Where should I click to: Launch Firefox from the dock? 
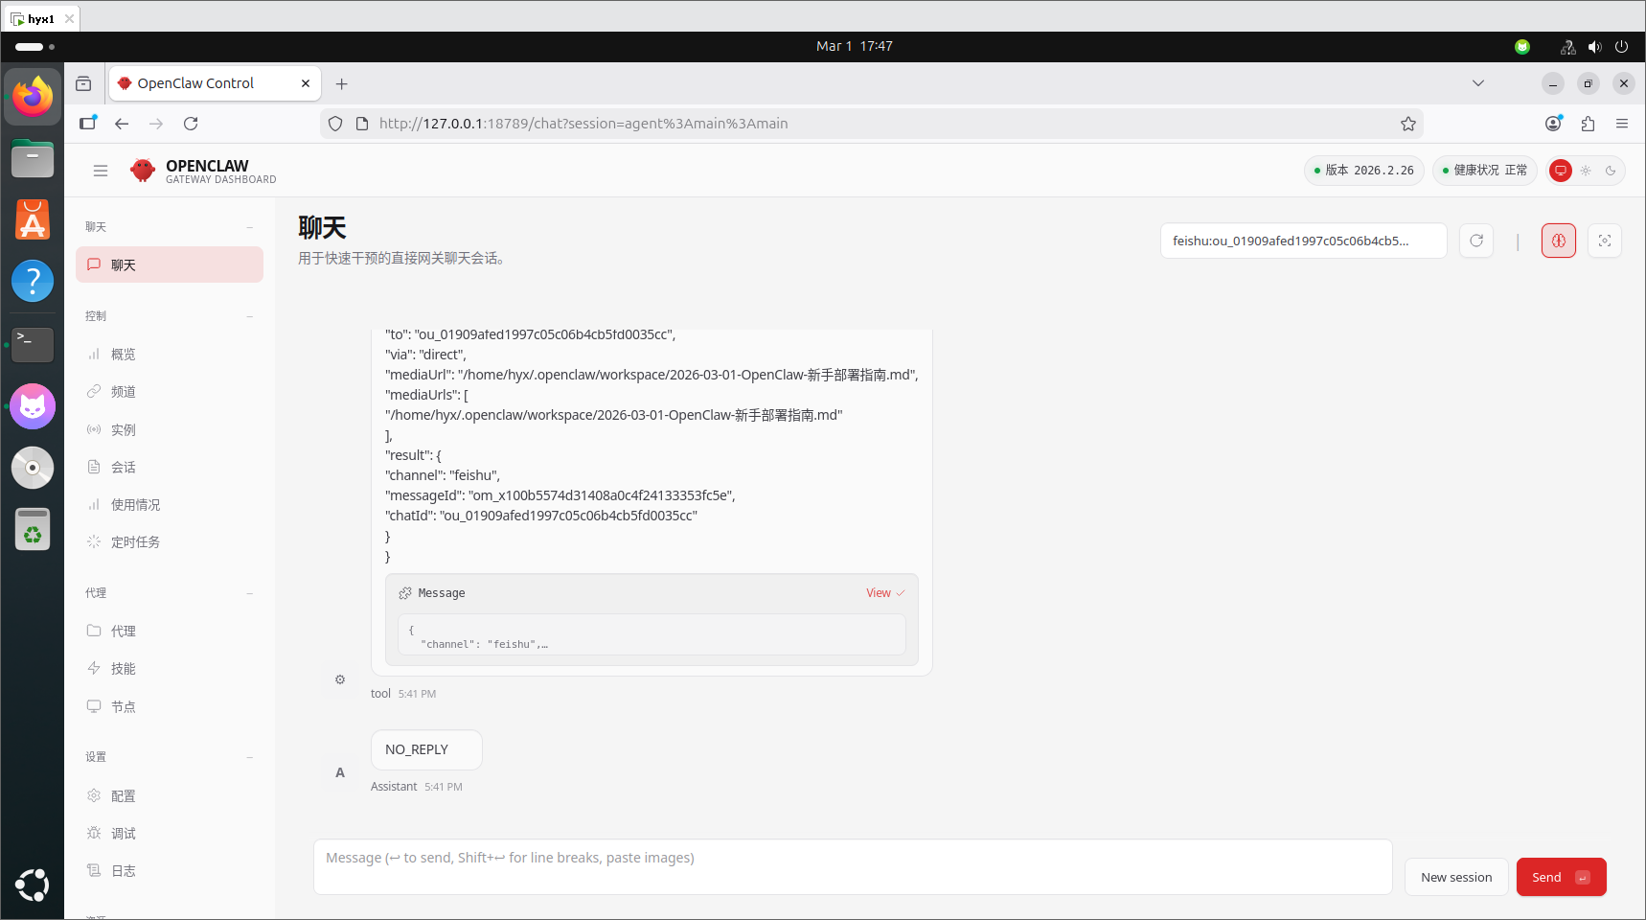pos(33,97)
